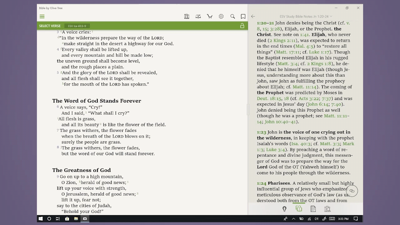Open the hamburger menu
400x225 pixels.
pyautogui.click(x=42, y=17)
